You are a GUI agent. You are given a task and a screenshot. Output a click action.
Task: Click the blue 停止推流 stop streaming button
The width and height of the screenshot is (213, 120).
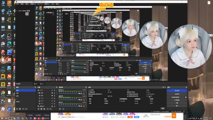[x=177, y=91]
